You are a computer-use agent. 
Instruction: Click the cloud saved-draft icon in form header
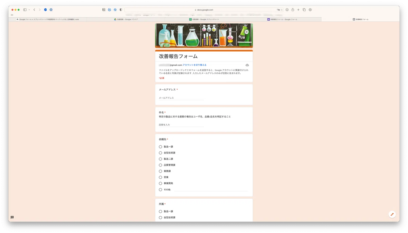click(247, 65)
